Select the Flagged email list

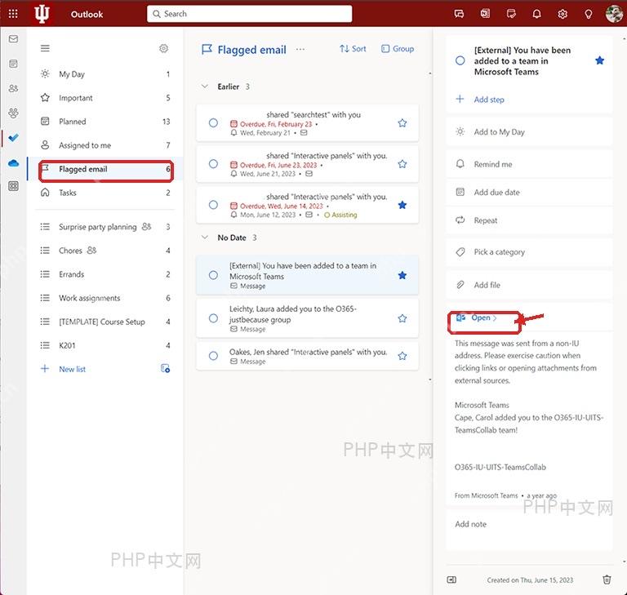click(x=104, y=169)
